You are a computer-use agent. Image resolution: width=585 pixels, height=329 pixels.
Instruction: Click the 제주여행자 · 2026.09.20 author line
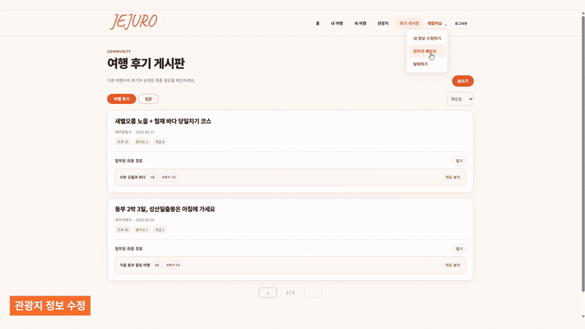pos(134,220)
